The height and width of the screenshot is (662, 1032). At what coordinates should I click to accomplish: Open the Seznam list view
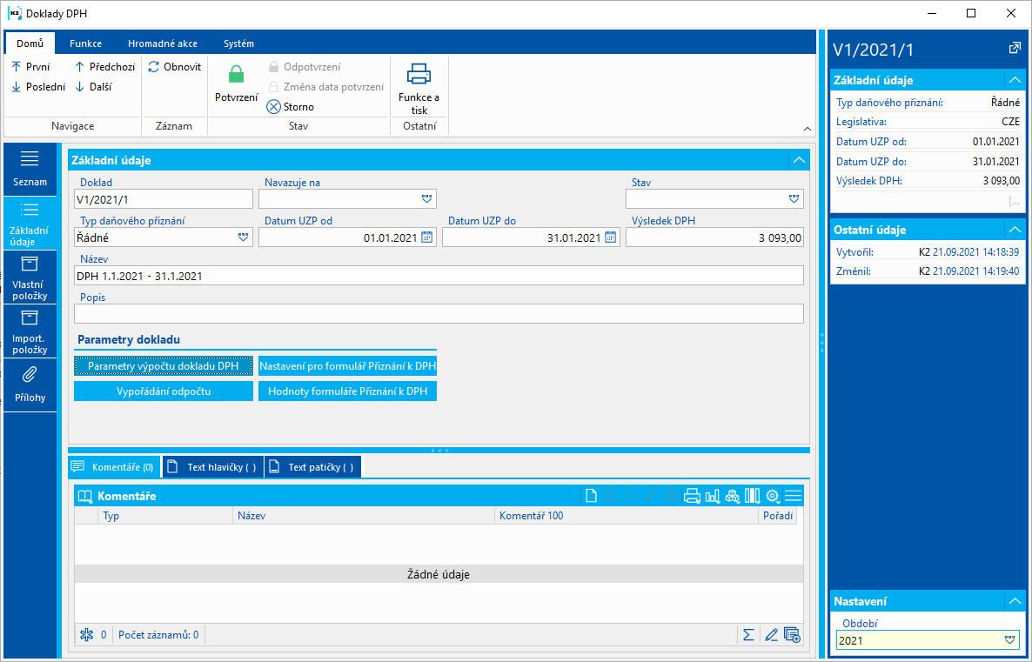pyautogui.click(x=30, y=169)
